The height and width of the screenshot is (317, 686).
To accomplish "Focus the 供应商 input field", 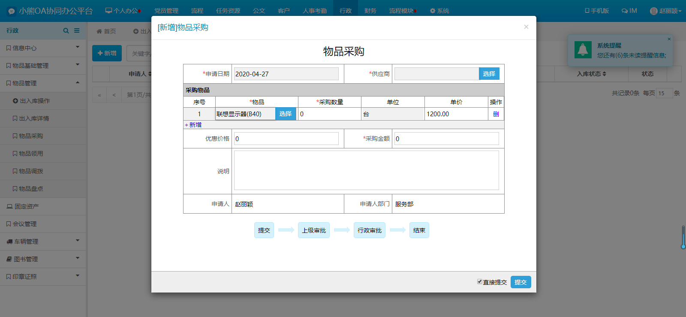I will pyautogui.click(x=436, y=74).
